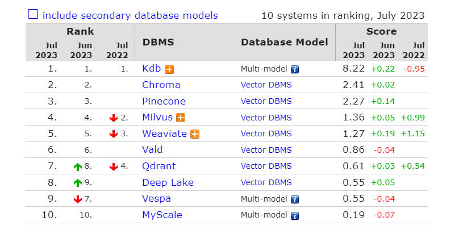Open the MyScale DBMS link
The image size is (463, 242).
161,215
